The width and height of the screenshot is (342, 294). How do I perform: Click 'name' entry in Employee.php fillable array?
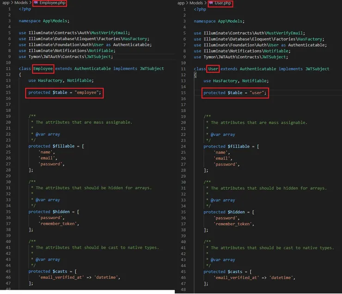pos(45,152)
